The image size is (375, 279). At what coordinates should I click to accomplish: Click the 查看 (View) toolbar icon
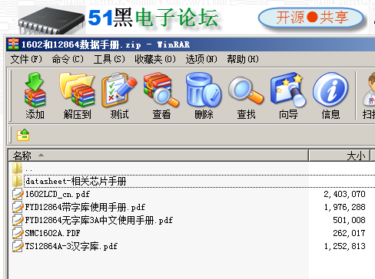(x=161, y=90)
